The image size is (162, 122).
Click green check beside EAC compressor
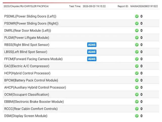tap(137, 66)
